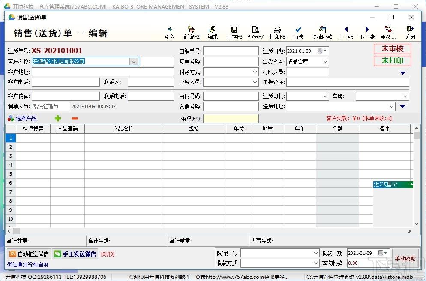Click the 手工发送微信 button
This screenshot has width=426, height=281.
pos(75,254)
